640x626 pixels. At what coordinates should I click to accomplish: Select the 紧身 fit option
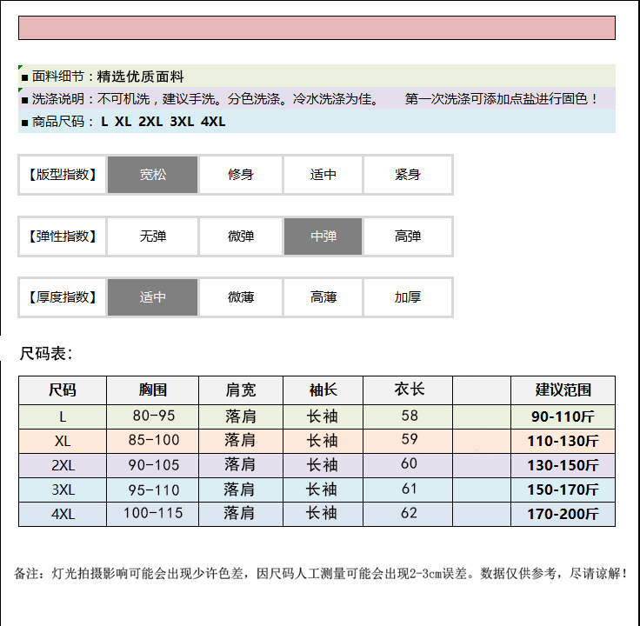[408, 175]
